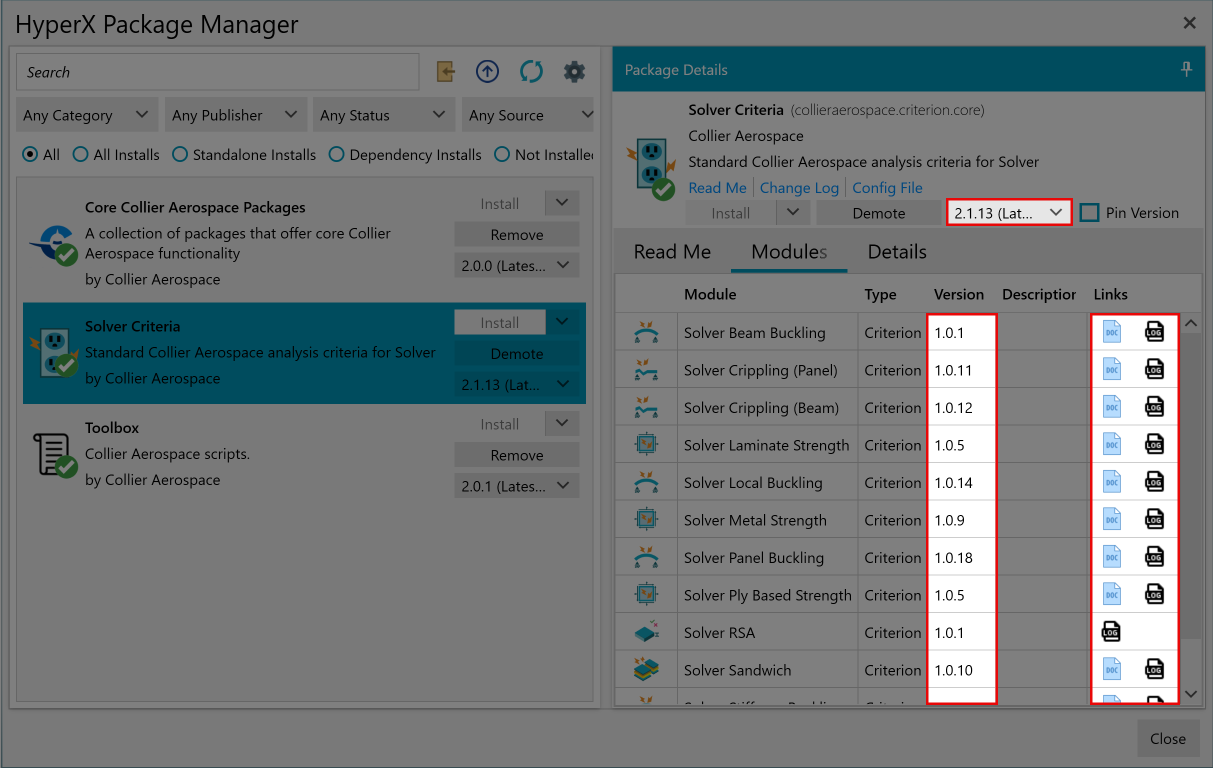Screen dimensions: 1213x768
Task: Open DOC link for Solver Ply Based Strength
Action: tap(1111, 595)
